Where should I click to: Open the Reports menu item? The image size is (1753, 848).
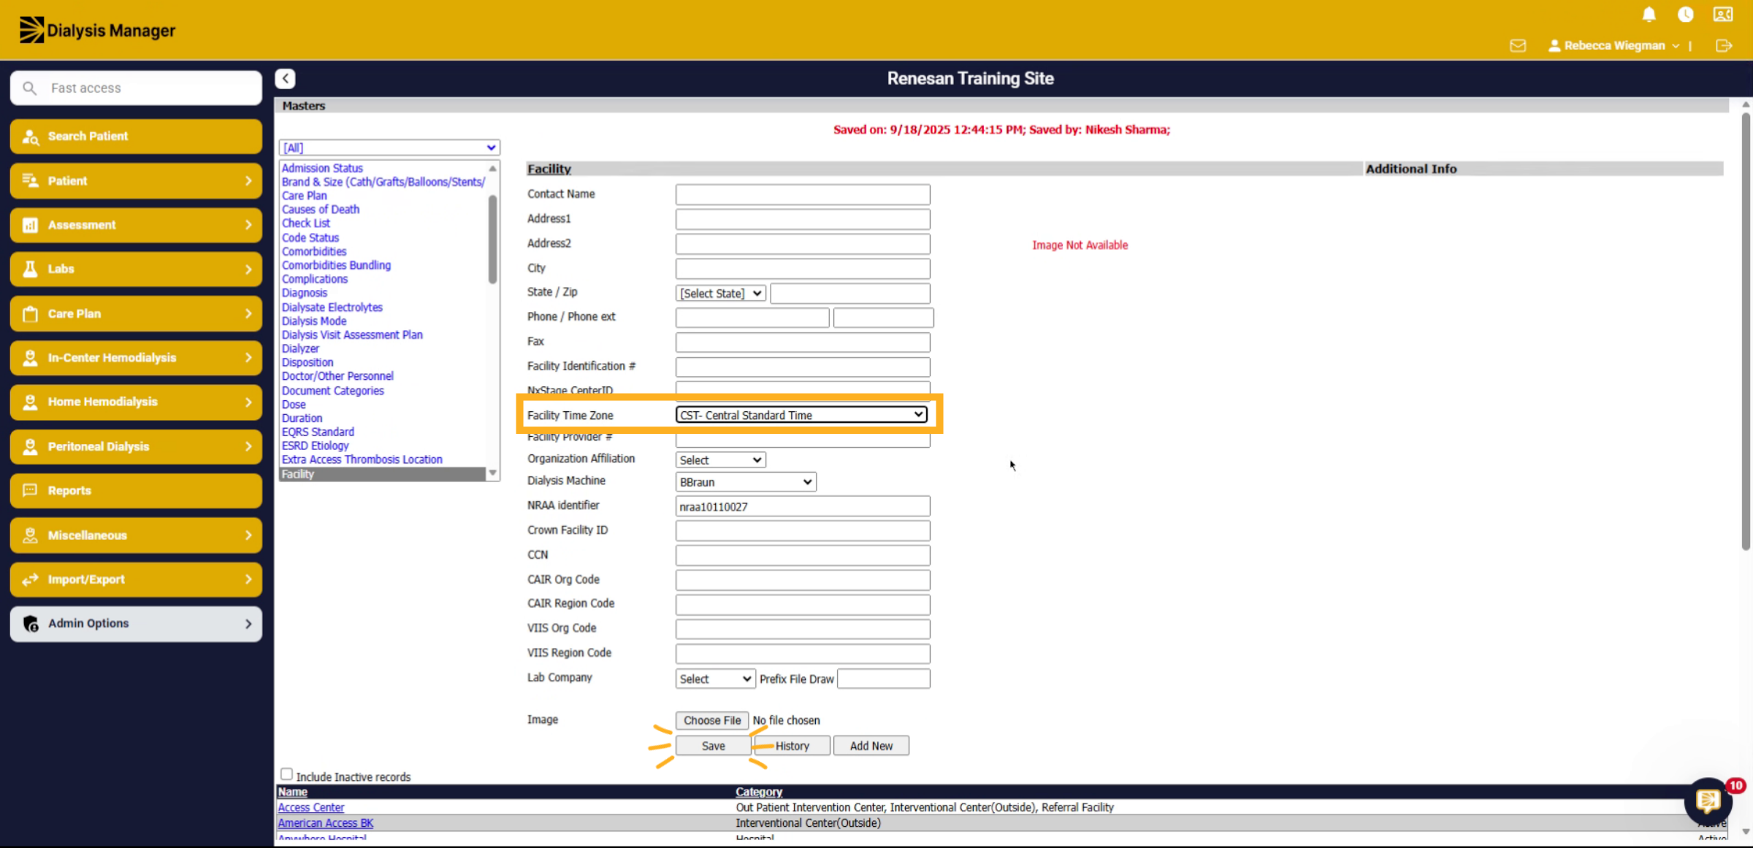point(136,491)
